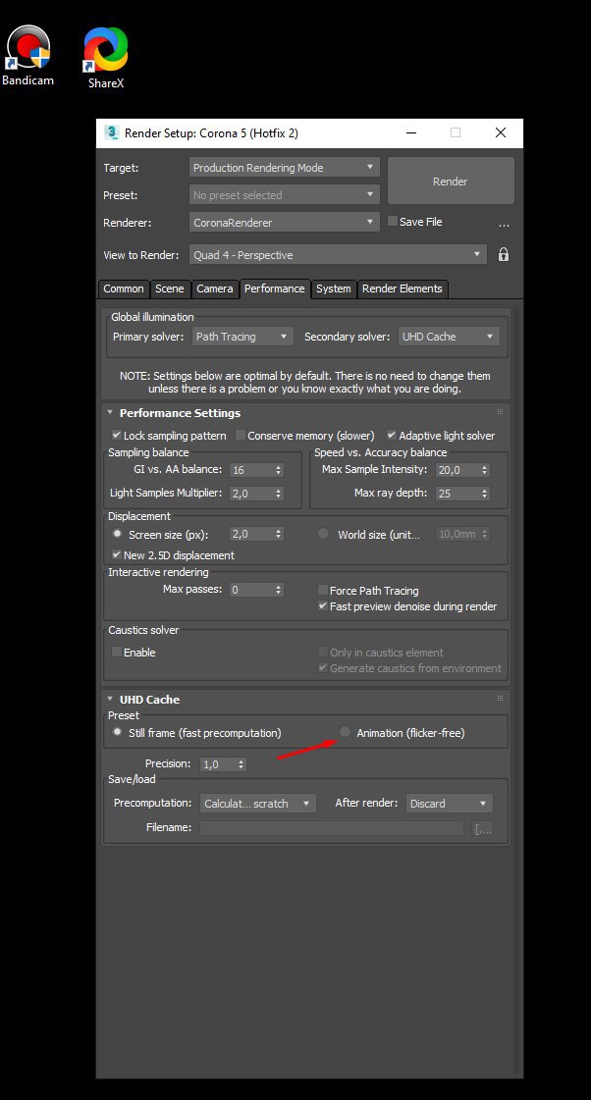
Task: Click the 3ds Max icon in title bar
Action: tap(111, 132)
